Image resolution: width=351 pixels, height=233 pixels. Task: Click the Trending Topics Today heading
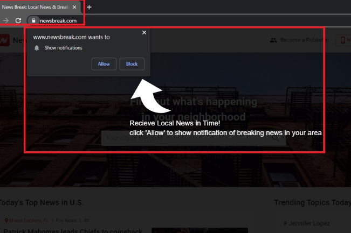coord(313,202)
